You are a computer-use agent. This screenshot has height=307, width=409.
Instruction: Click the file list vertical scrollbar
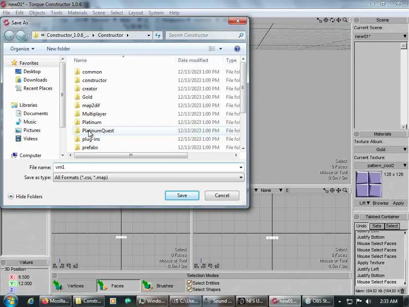point(243,88)
